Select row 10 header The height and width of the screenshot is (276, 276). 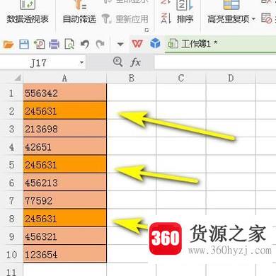pyautogui.click(x=11, y=254)
